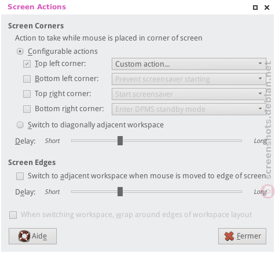The width and height of the screenshot is (275, 253).
Task: Toggle wrap around edges of workspace layout
Action: pos(13,215)
